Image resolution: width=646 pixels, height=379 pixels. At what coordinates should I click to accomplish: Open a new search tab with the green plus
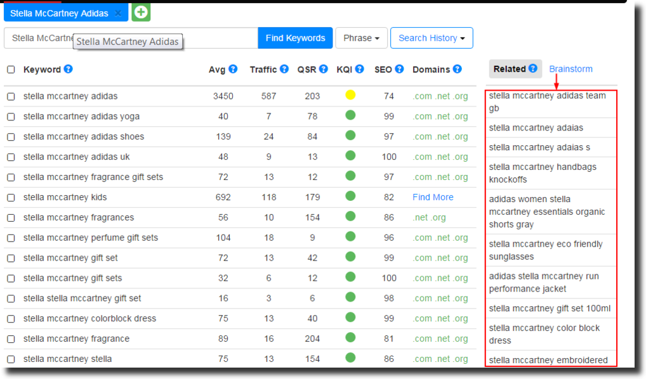tap(140, 12)
